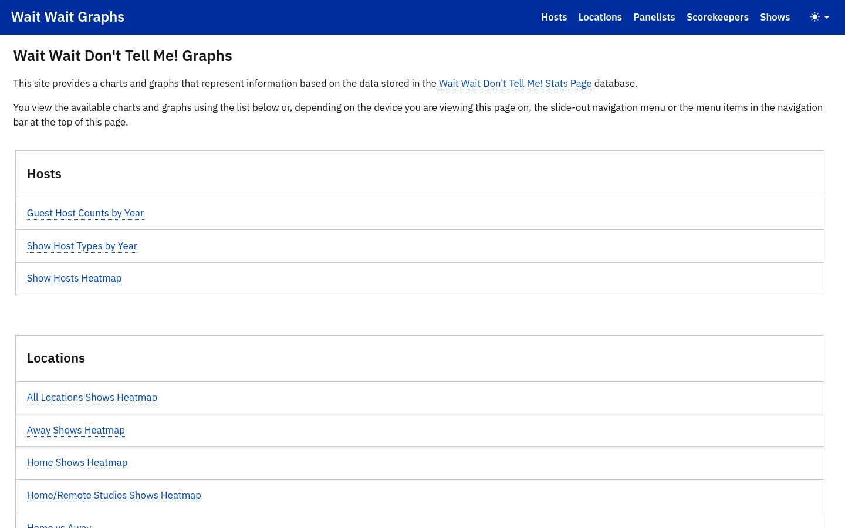Open the Away Shows Heatmap

pyautogui.click(x=76, y=430)
